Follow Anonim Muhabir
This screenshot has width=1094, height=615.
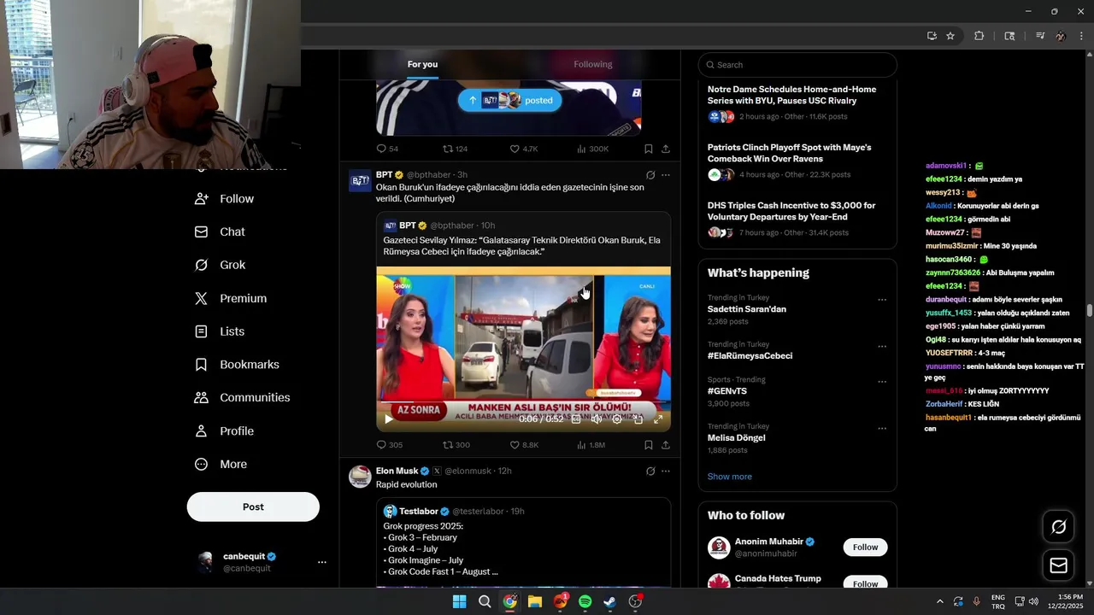click(x=865, y=548)
